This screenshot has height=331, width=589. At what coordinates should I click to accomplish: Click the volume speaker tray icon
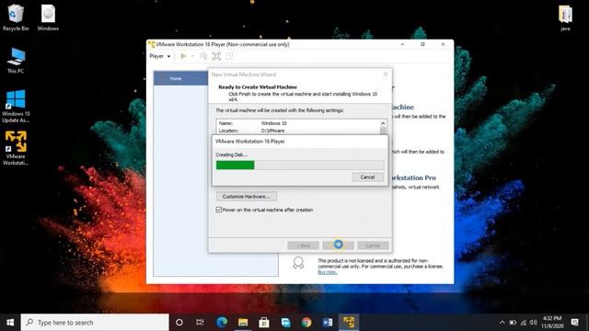click(534, 323)
